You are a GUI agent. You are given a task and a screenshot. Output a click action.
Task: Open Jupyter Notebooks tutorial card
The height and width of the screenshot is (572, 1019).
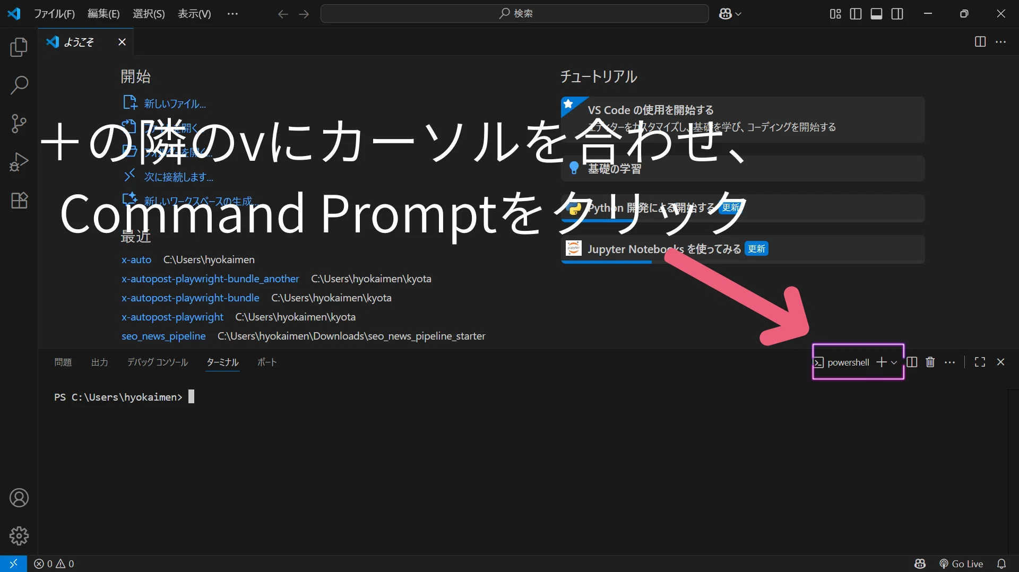coord(742,249)
